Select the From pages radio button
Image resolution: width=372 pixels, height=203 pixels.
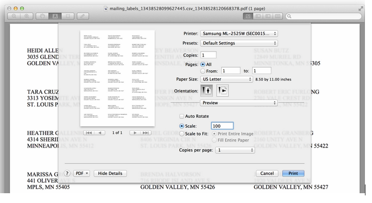(x=203, y=71)
